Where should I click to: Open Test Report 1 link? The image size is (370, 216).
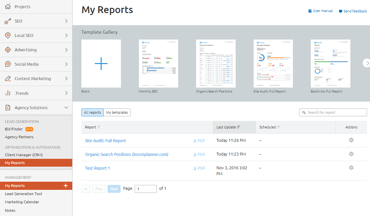pos(97,168)
